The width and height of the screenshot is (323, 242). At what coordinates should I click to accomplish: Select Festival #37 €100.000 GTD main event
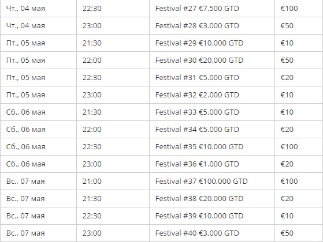click(202, 181)
